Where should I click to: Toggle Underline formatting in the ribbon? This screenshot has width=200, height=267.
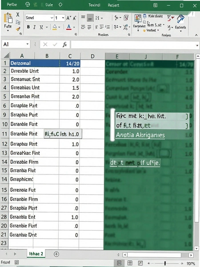coord(41,27)
